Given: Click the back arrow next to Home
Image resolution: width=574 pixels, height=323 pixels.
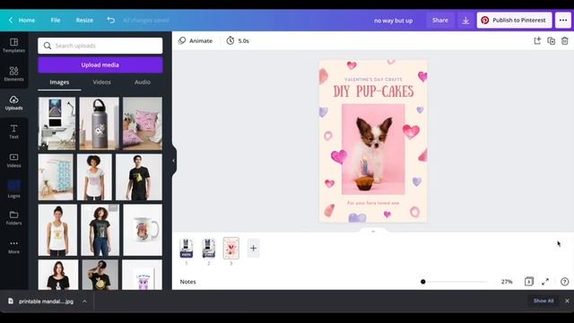Looking at the screenshot, I should 11,20.
